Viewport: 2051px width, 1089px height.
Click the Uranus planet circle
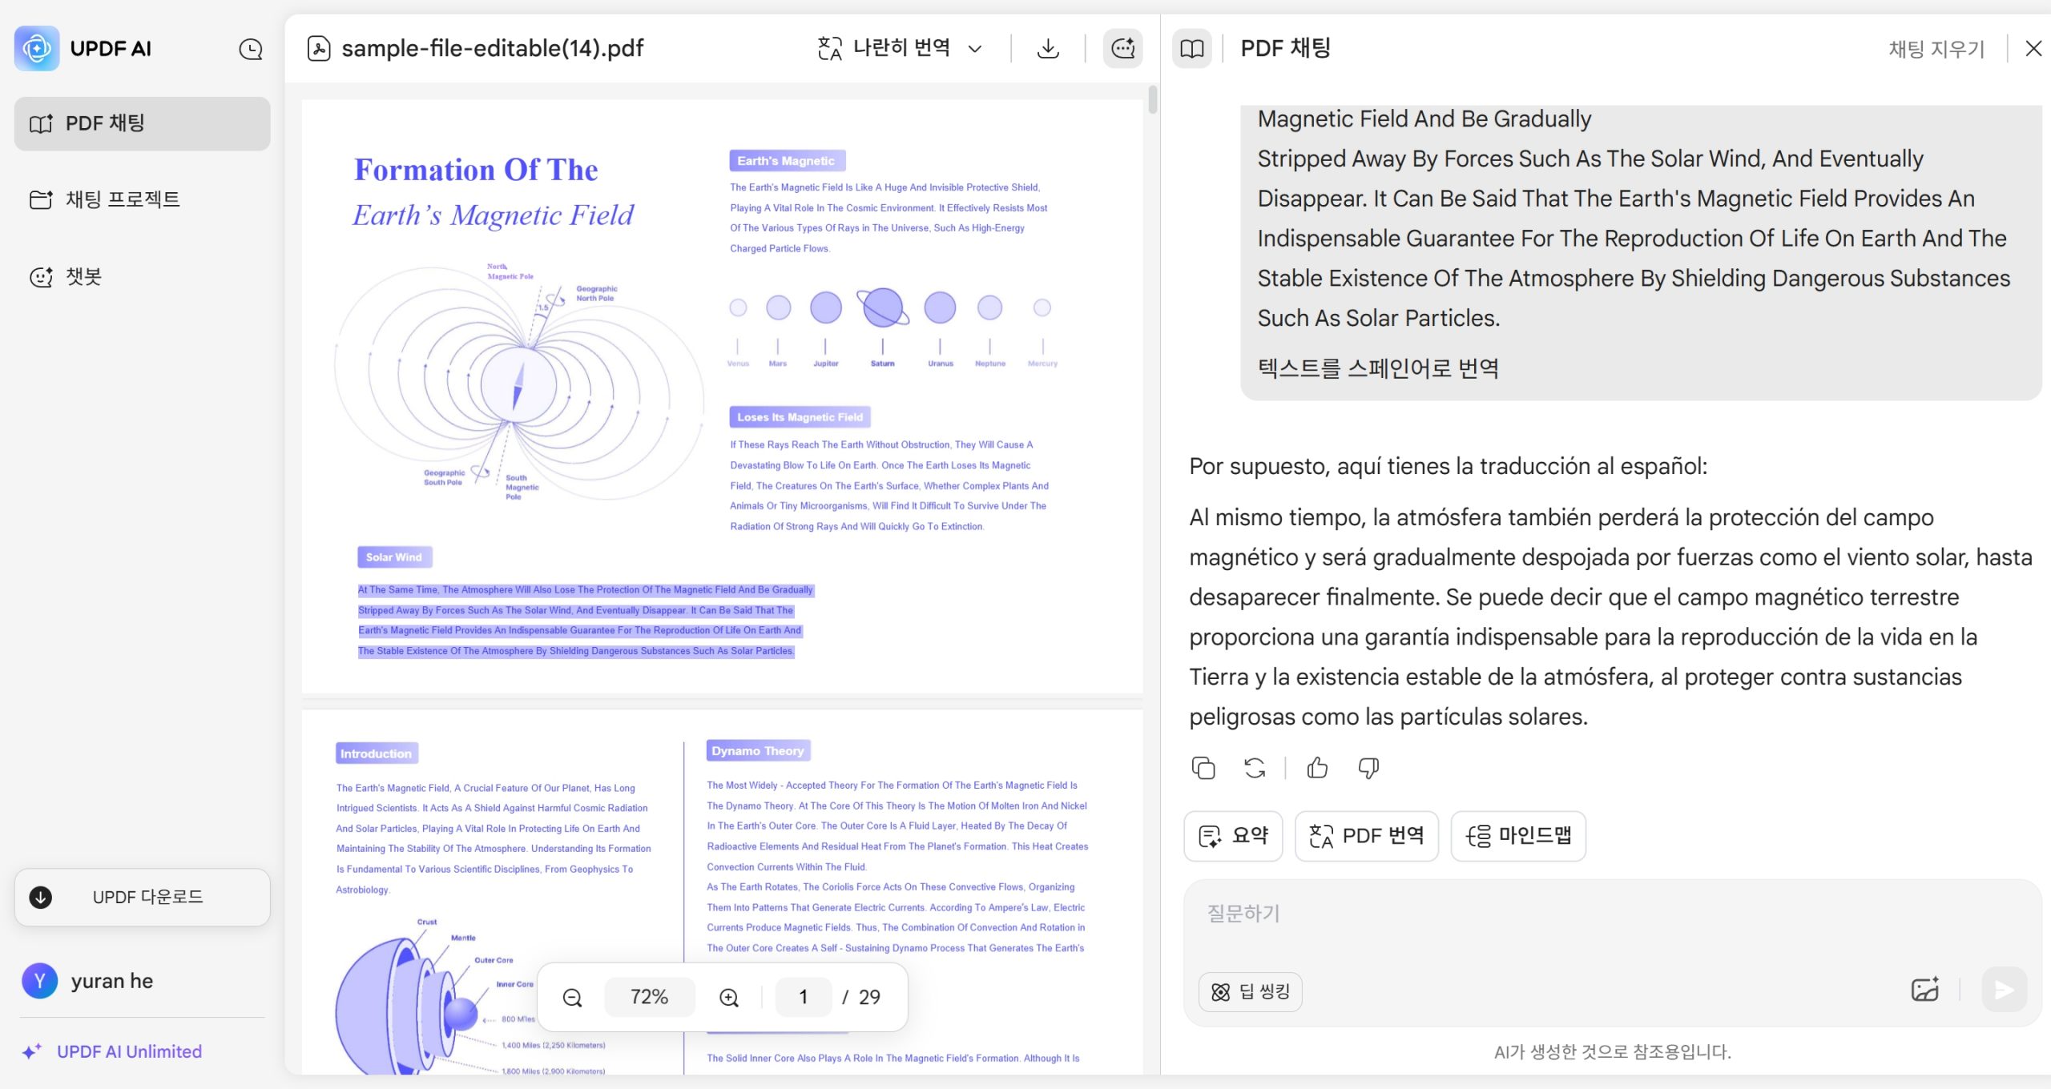[x=940, y=307]
